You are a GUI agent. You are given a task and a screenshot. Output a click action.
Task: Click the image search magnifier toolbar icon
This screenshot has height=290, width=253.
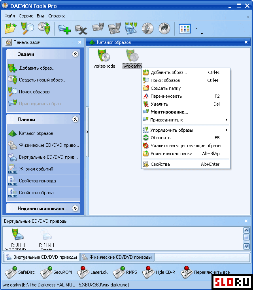[27, 28]
